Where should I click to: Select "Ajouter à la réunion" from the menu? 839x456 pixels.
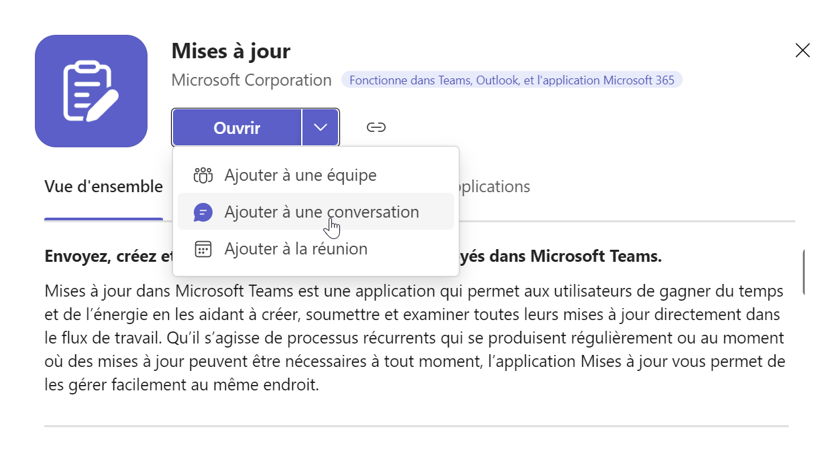(296, 248)
